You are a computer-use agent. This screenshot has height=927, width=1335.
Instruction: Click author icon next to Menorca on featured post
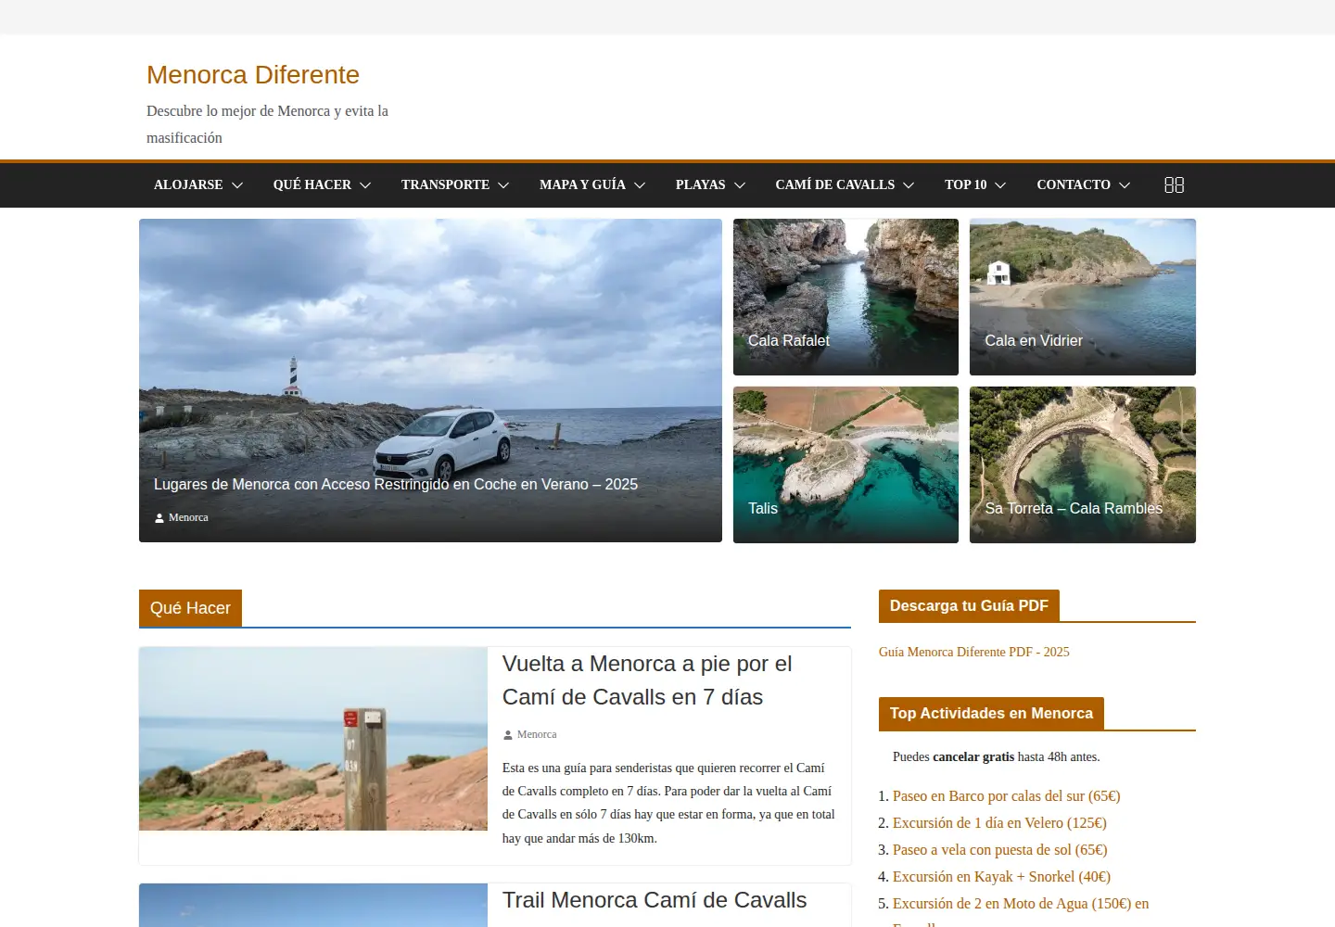point(159,518)
